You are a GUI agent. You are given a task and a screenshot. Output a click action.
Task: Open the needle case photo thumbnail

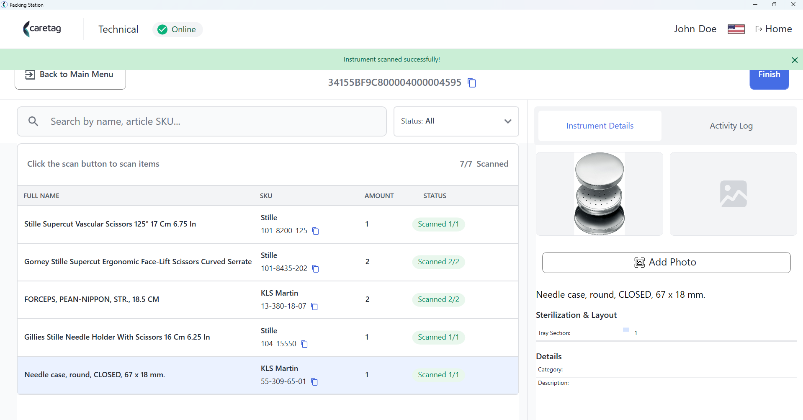point(599,194)
